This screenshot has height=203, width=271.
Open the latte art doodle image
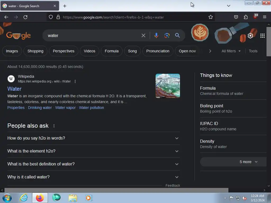tap(200, 33)
